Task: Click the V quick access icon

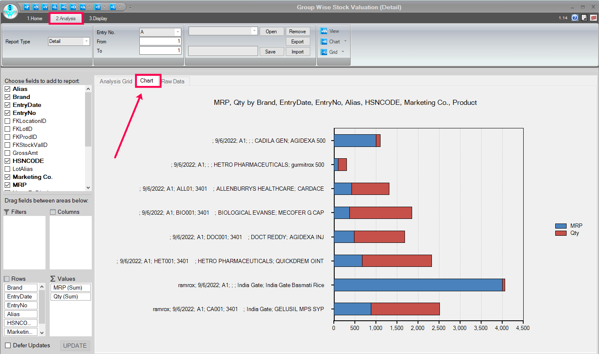Action: point(45,7)
